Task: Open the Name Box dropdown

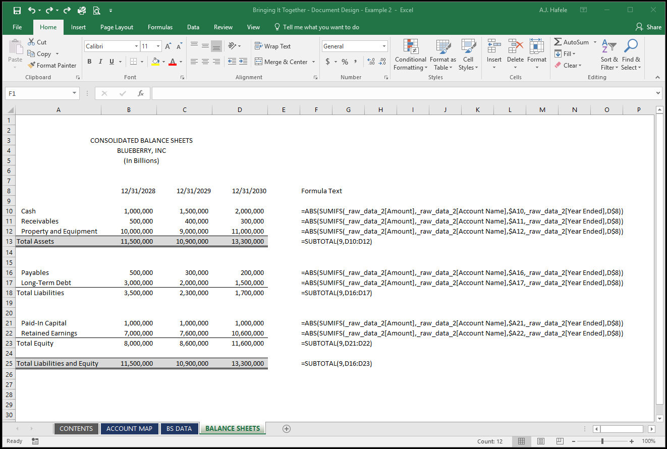Action: [x=75, y=93]
